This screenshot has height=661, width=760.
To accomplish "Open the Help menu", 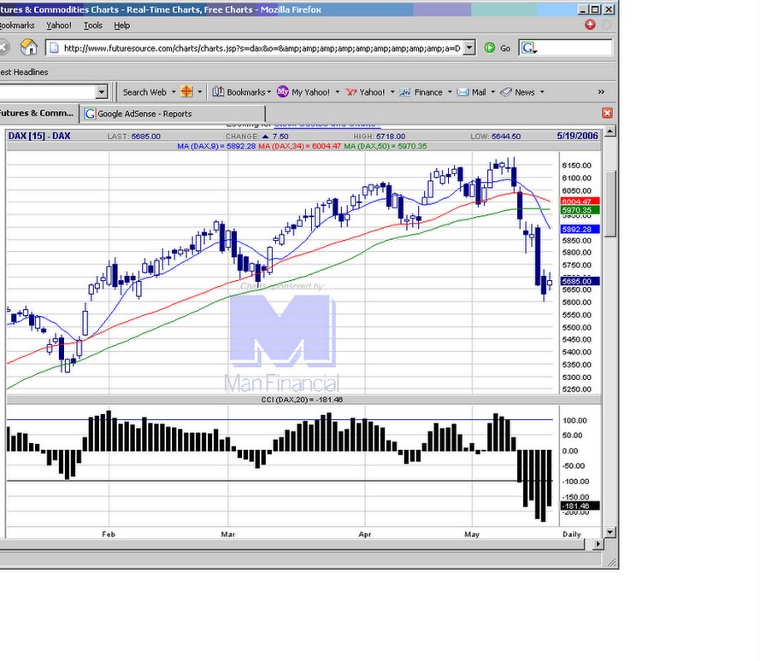I will (121, 25).
